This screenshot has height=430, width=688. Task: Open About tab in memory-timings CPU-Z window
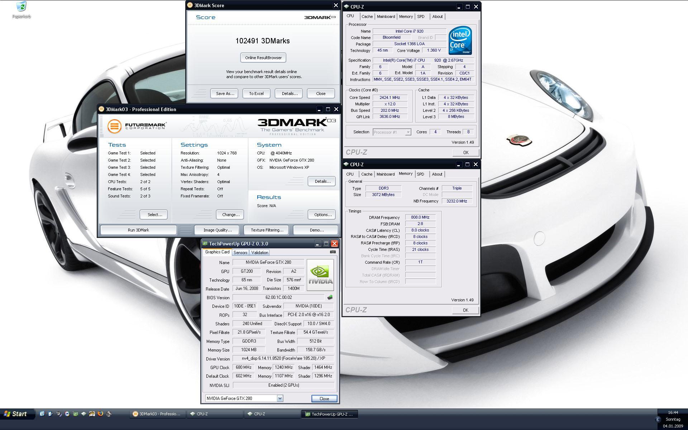click(437, 174)
